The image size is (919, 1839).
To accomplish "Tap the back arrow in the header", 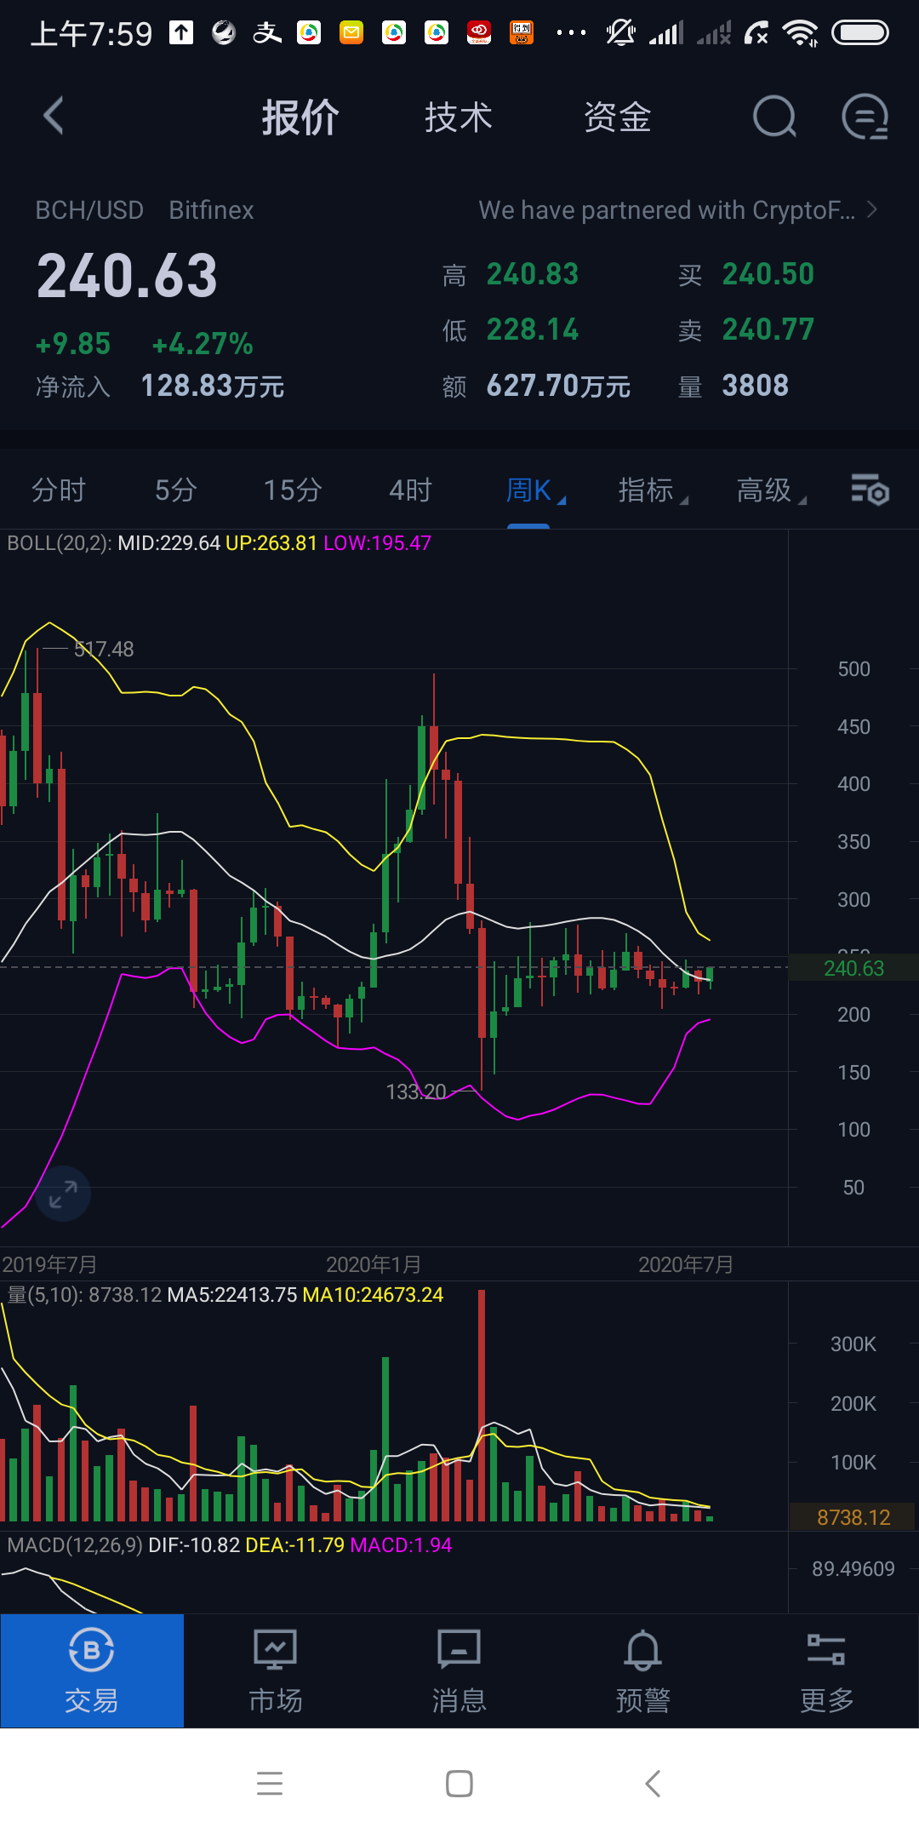I will [x=54, y=116].
